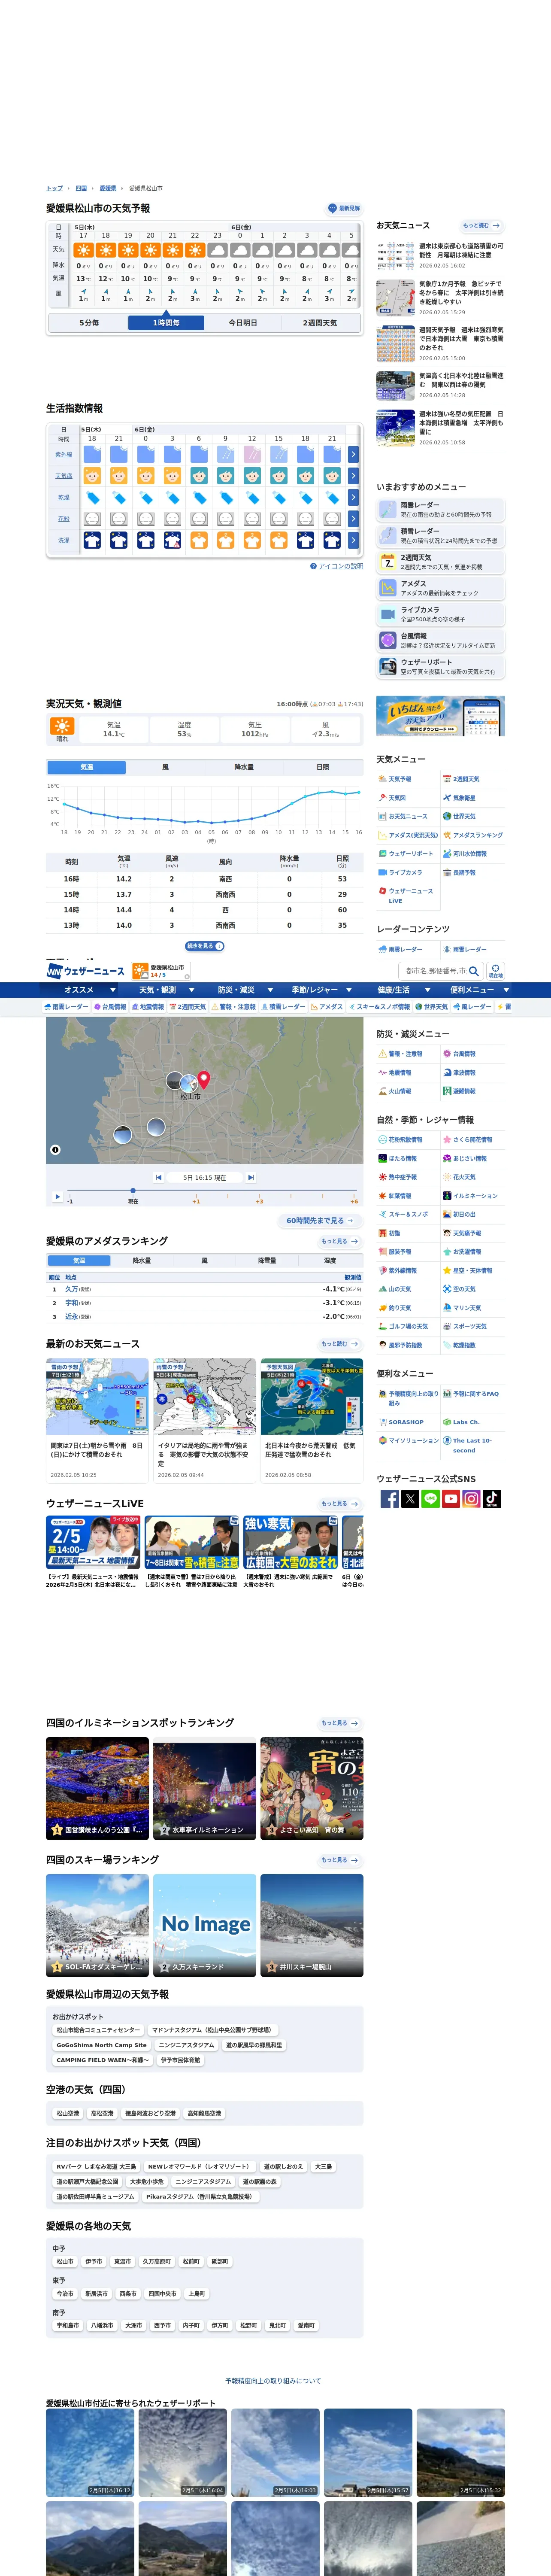Expand the 健康/生活 nav menu
551x2576 pixels.
coord(399,990)
